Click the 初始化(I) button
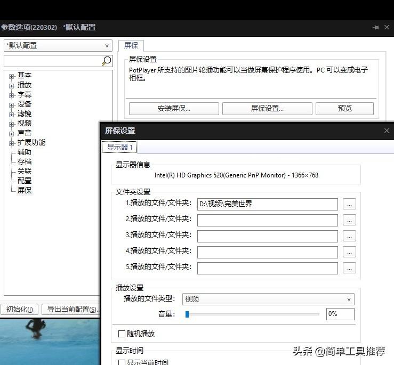 (x=19, y=309)
